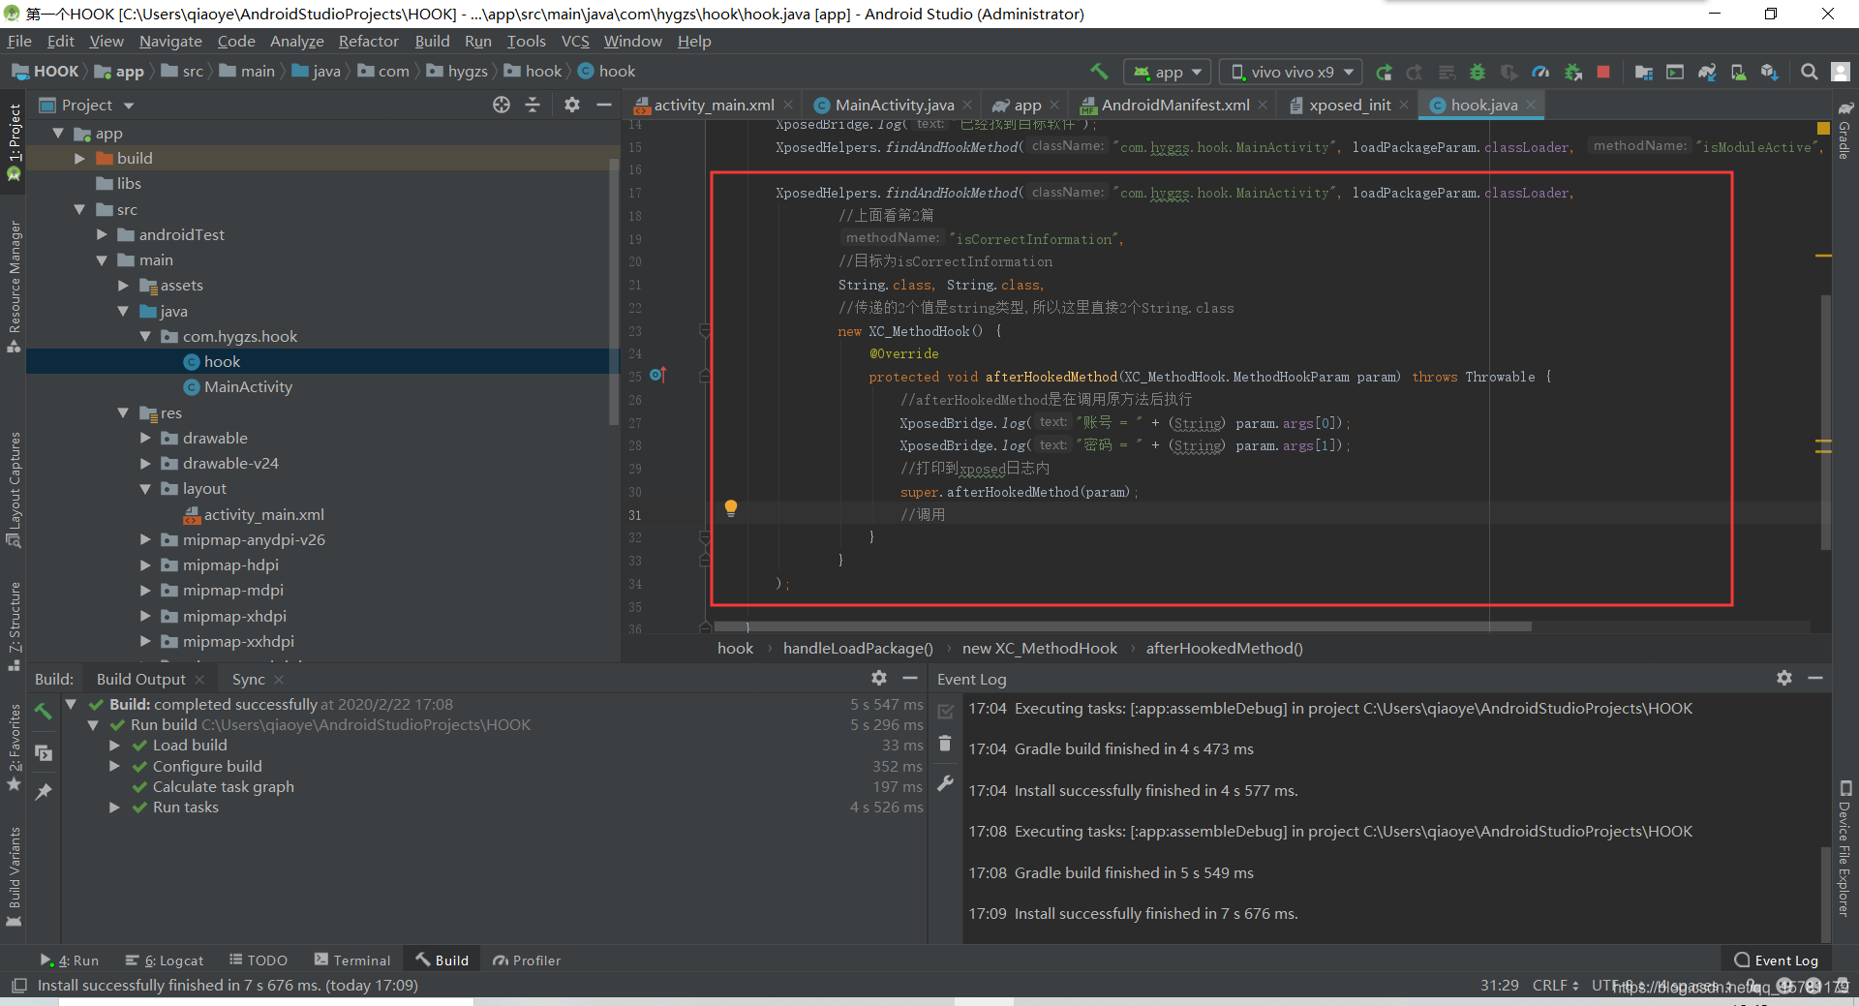Select activity_main.xml in the layout folder

coord(263,514)
